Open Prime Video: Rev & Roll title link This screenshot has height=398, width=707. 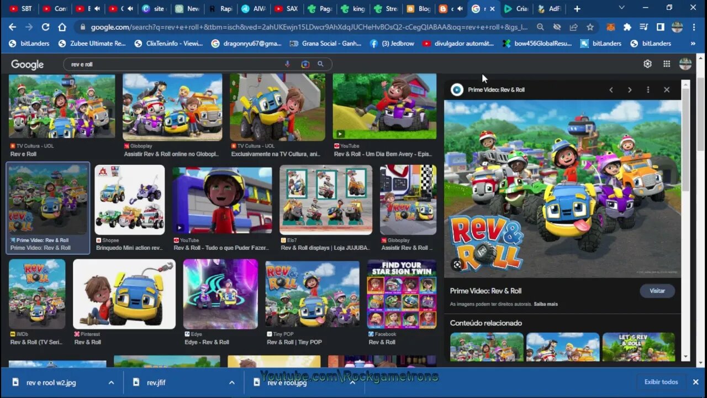coord(486,291)
